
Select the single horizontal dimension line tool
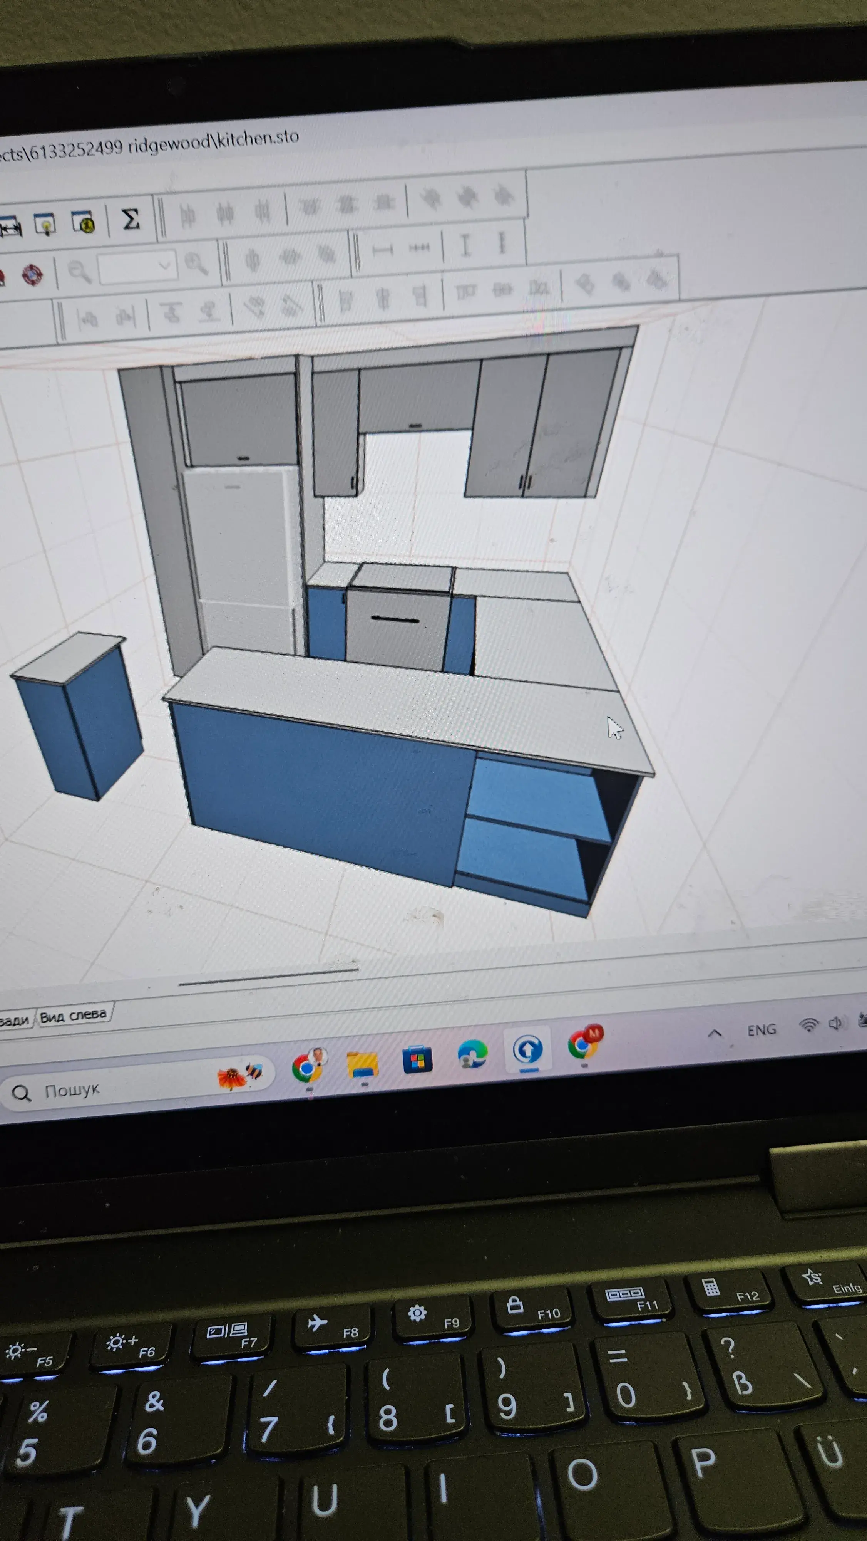click(x=383, y=250)
